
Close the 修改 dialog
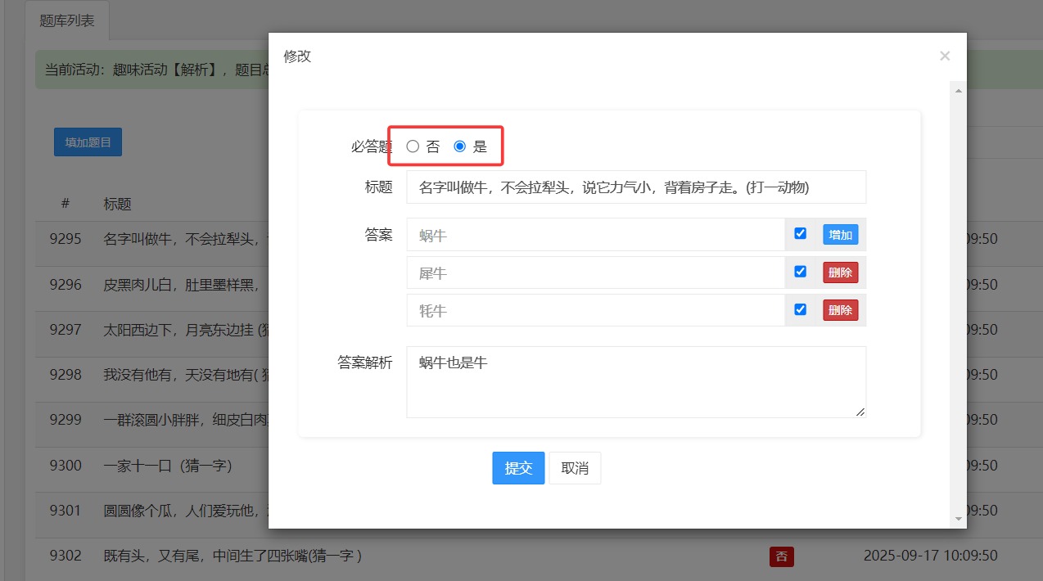pyautogui.click(x=945, y=56)
